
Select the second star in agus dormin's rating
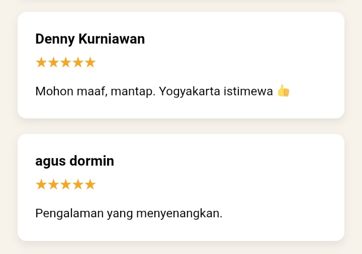53,185
